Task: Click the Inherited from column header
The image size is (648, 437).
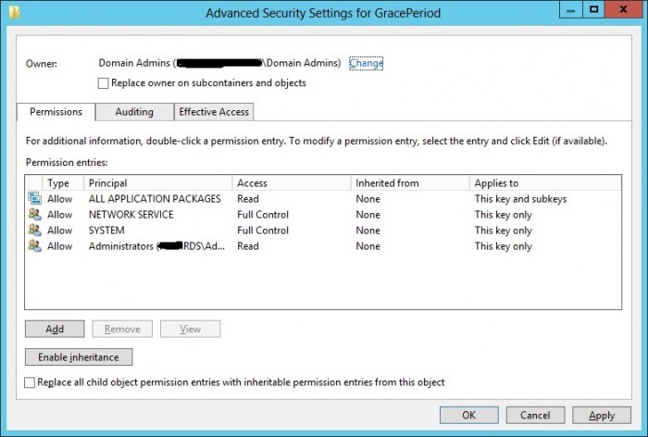Action: tap(410, 183)
